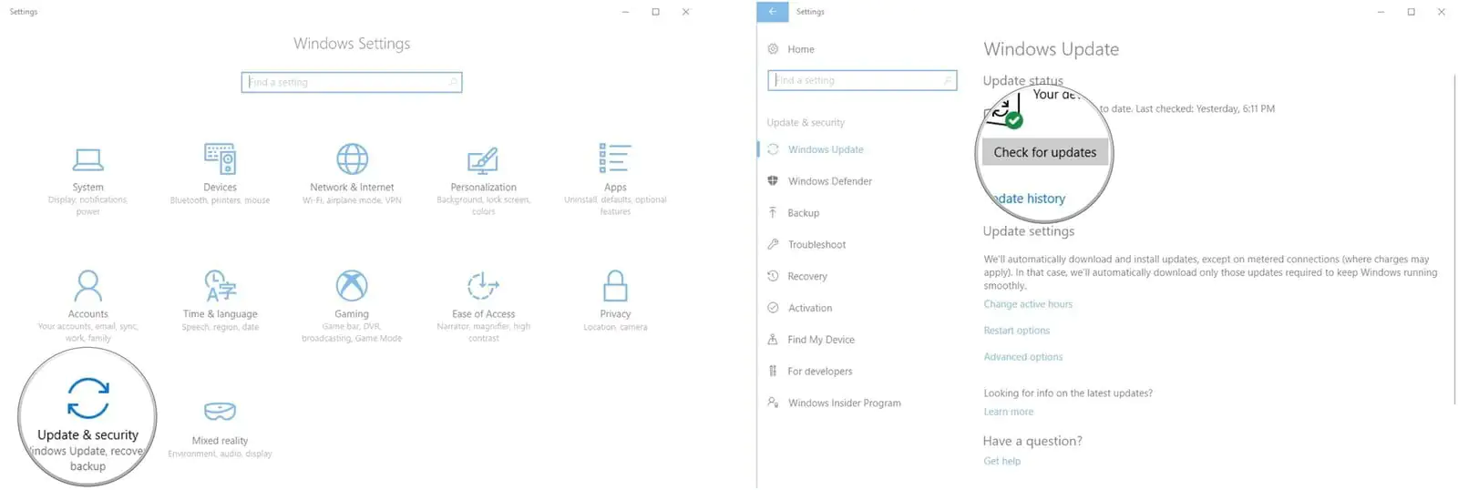Click the Recovery icon in sidebar

tap(773, 276)
